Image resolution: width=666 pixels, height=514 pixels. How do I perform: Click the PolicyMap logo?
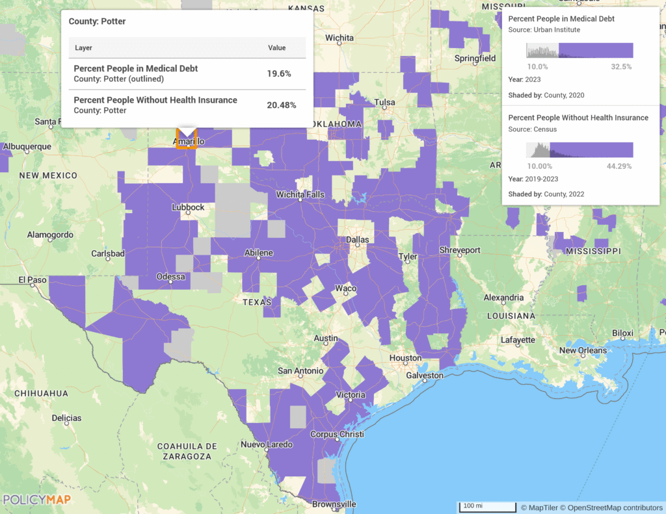[x=37, y=500]
